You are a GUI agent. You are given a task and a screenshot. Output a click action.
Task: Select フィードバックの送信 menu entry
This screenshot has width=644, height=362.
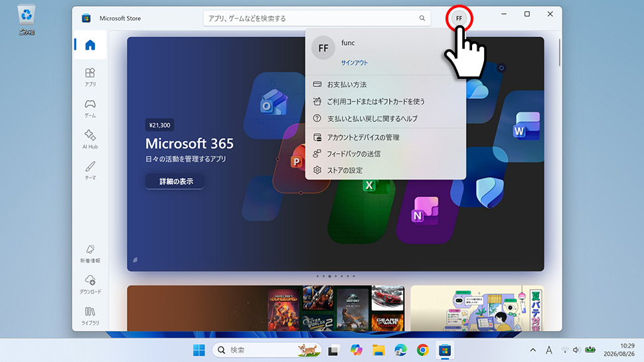(385, 154)
